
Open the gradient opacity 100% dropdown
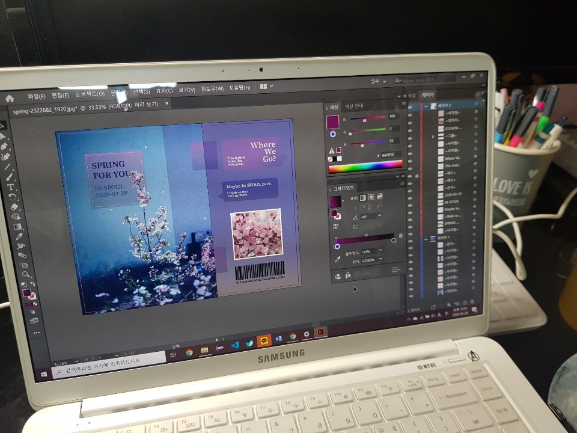point(380,250)
